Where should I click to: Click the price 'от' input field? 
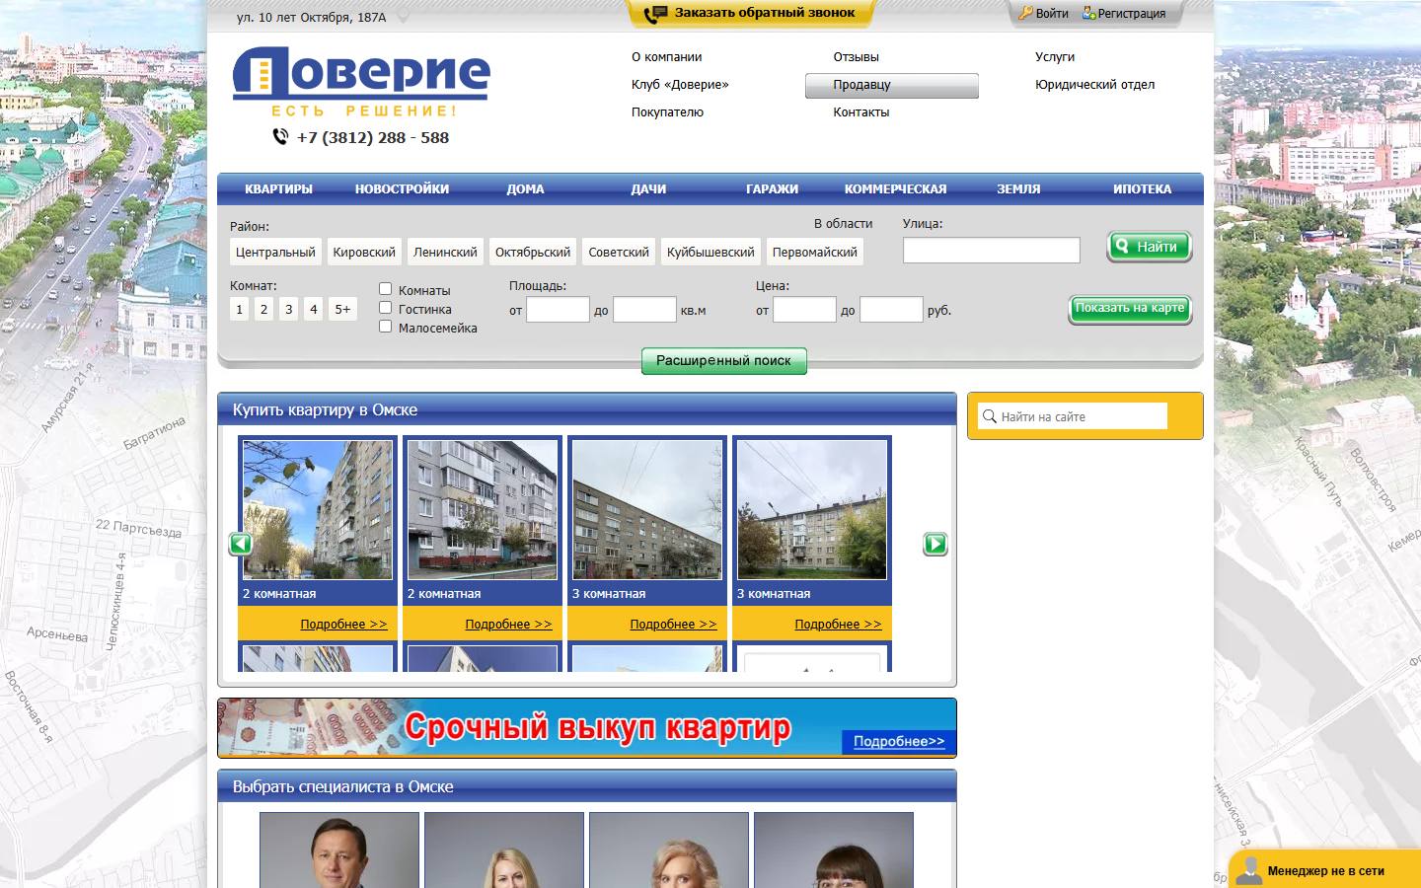pos(804,310)
